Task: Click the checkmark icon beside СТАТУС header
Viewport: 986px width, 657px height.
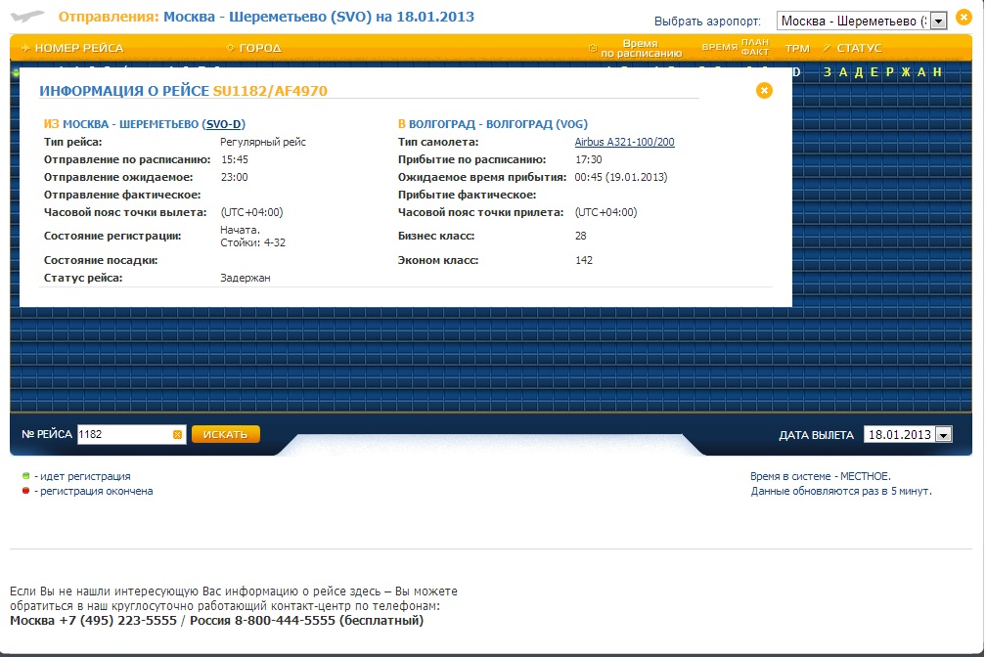Action: pyautogui.click(x=827, y=48)
